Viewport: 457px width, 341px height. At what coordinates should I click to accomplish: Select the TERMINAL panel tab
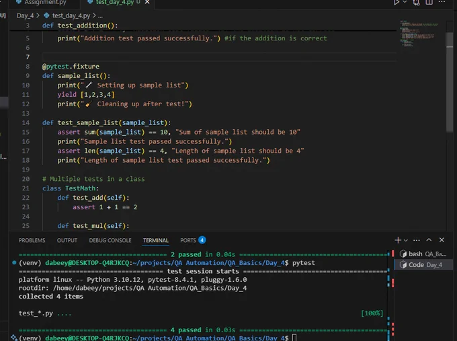tap(156, 240)
